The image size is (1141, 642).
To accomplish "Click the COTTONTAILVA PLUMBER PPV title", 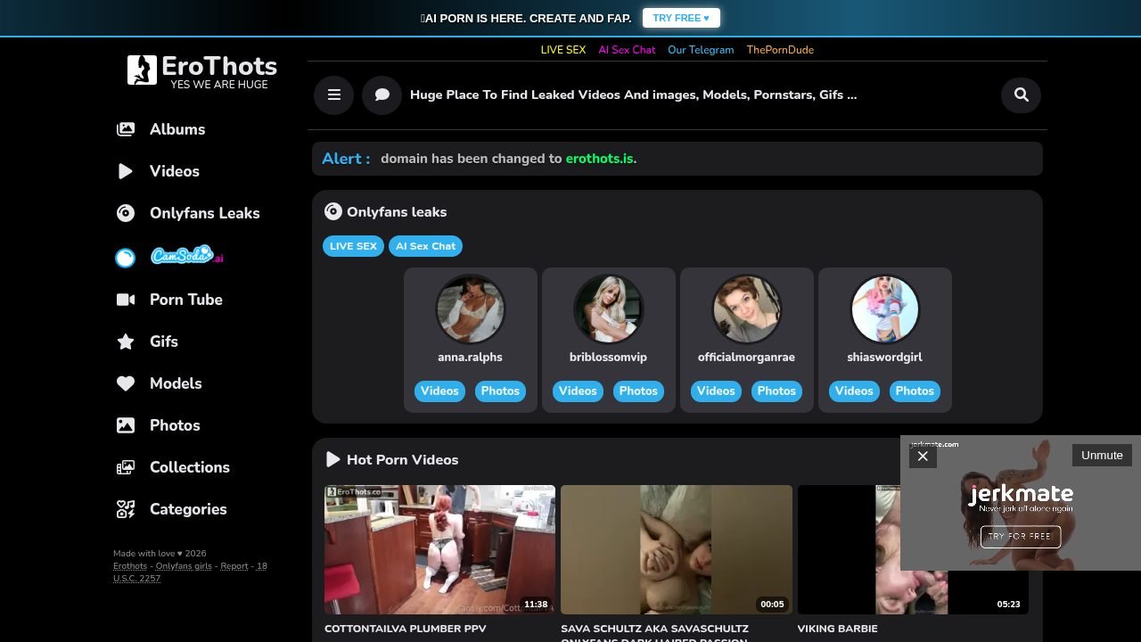I will pos(406,629).
